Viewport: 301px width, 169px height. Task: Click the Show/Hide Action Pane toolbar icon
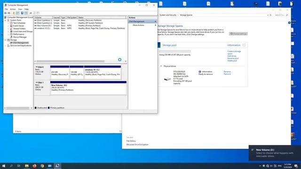(26, 13)
